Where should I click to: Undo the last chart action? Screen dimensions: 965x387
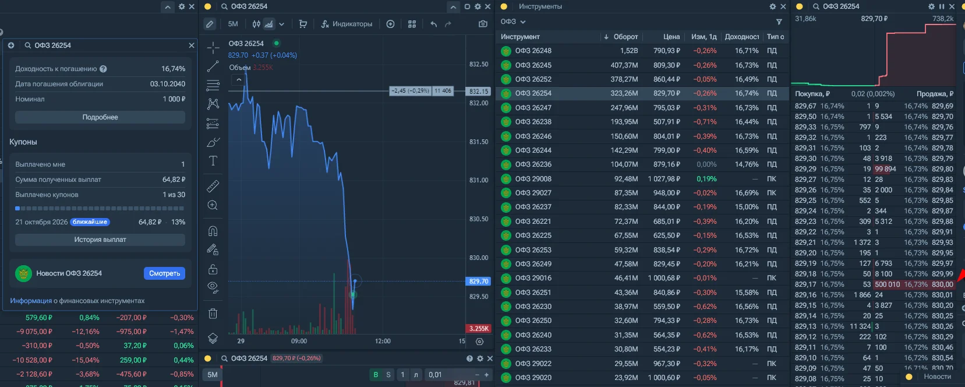pos(433,24)
